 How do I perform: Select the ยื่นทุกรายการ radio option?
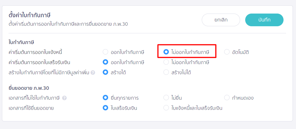[x=106, y=98]
